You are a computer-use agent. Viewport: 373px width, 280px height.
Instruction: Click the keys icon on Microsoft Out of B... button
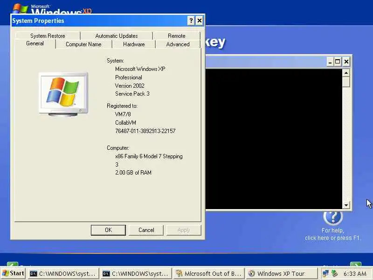click(179, 273)
